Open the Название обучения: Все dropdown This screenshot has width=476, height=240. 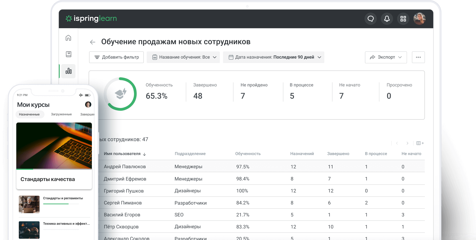click(x=183, y=57)
